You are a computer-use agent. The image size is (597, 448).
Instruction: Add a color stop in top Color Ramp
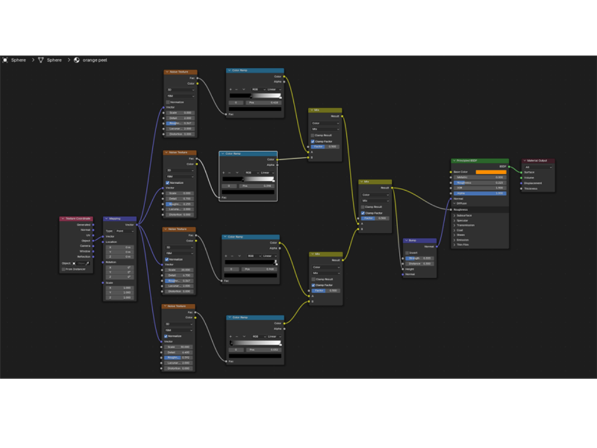click(x=231, y=89)
